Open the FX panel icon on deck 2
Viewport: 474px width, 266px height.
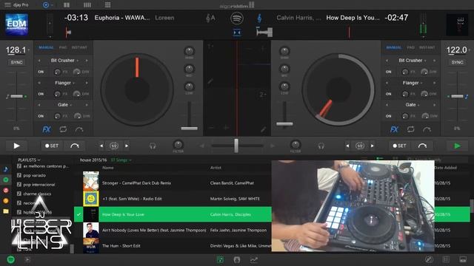pyautogui.click(x=394, y=129)
